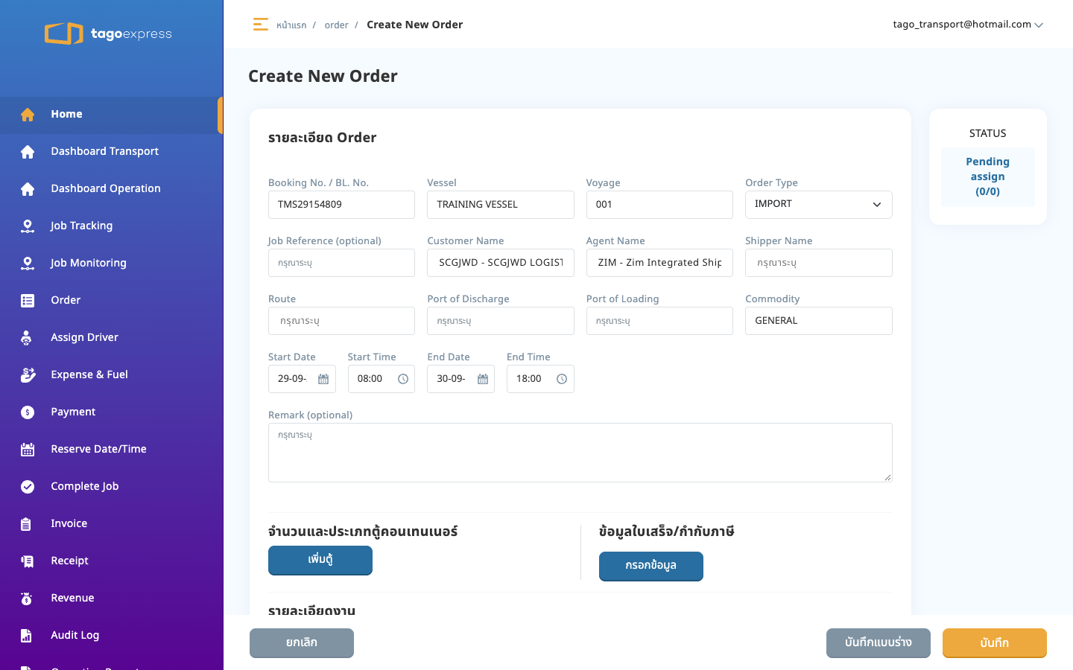
Task: Click the Invoice clipboard icon
Action: point(26,524)
